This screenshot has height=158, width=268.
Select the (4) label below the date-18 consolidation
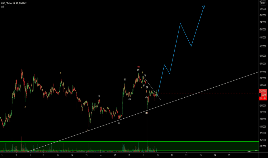(130, 99)
